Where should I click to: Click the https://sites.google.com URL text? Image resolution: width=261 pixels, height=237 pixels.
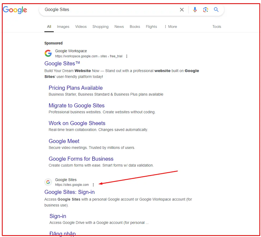click(x=72, y=185)
